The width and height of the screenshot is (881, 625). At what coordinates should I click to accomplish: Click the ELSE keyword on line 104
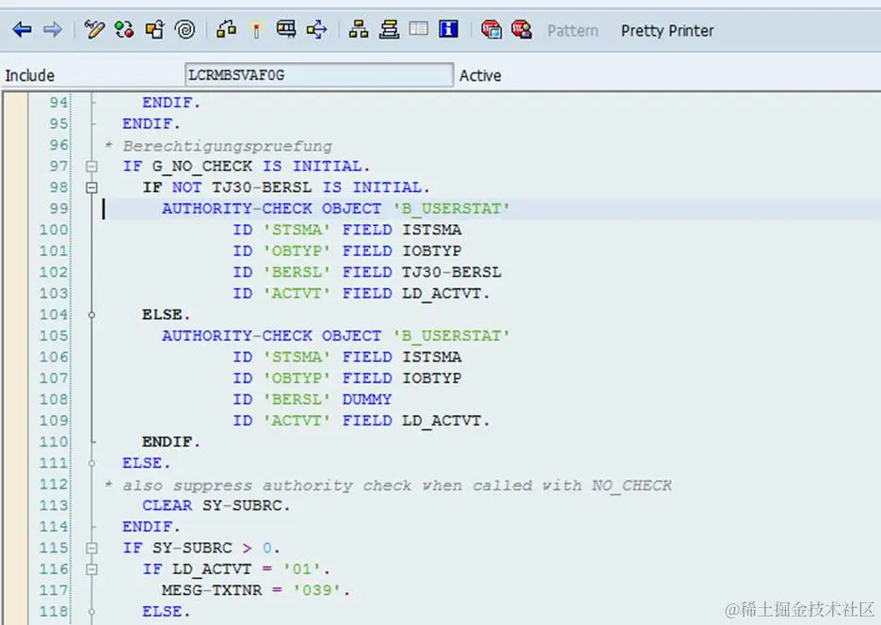(162, 314)
